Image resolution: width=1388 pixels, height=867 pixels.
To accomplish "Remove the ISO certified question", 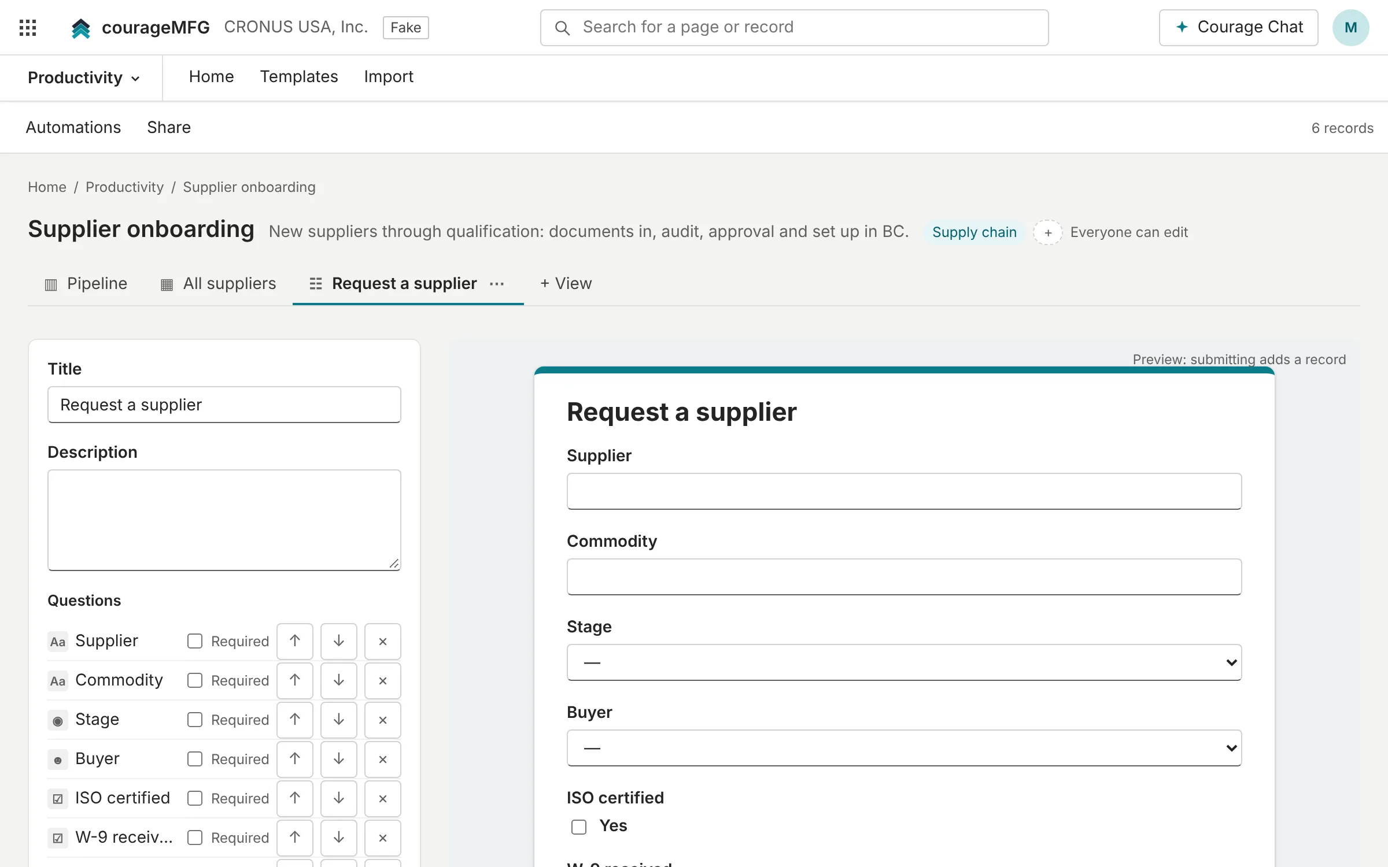I will pyautogui.click(x=383, y=798).
